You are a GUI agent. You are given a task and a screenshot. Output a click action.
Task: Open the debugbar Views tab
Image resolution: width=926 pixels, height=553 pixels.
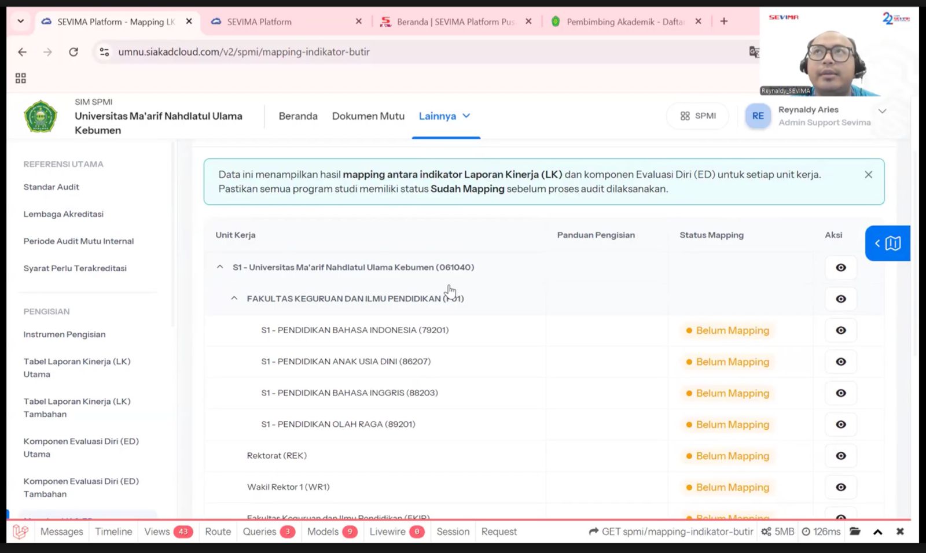point(168,532)
